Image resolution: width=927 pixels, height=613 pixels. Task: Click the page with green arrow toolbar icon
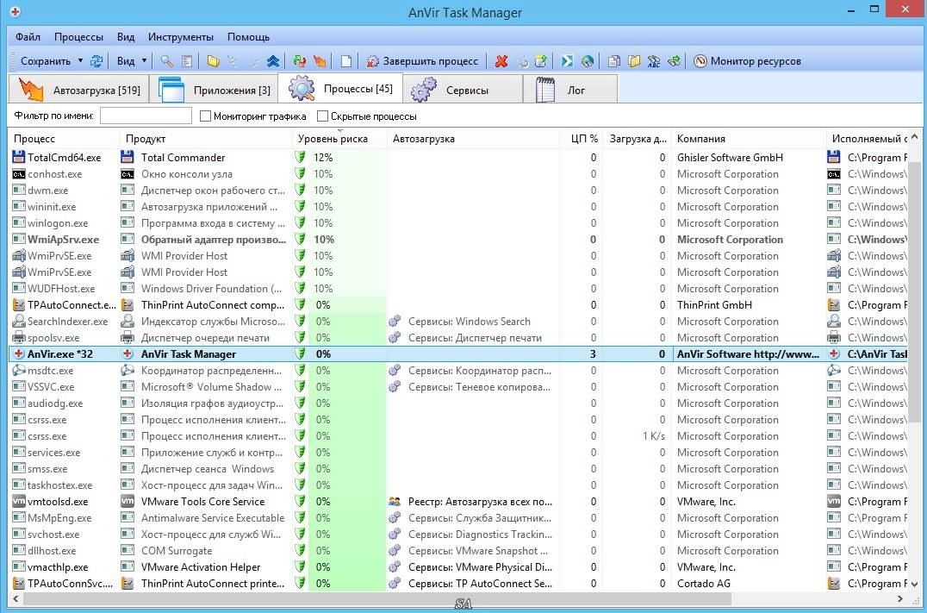pyautogui.click(x=540, y=61)
